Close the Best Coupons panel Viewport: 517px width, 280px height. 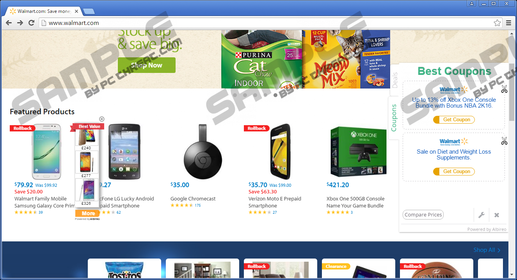(497, 215)
